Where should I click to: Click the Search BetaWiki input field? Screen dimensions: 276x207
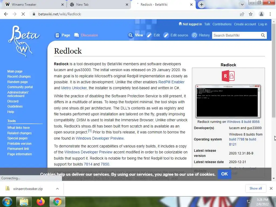point(236,35)
